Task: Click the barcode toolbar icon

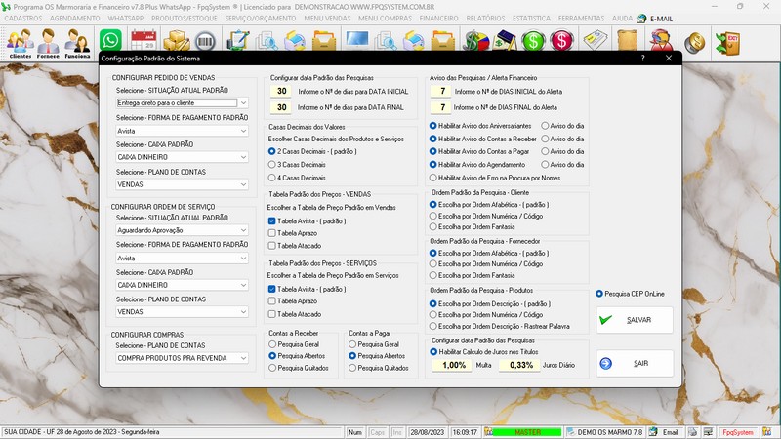Action: click(205, 41)
